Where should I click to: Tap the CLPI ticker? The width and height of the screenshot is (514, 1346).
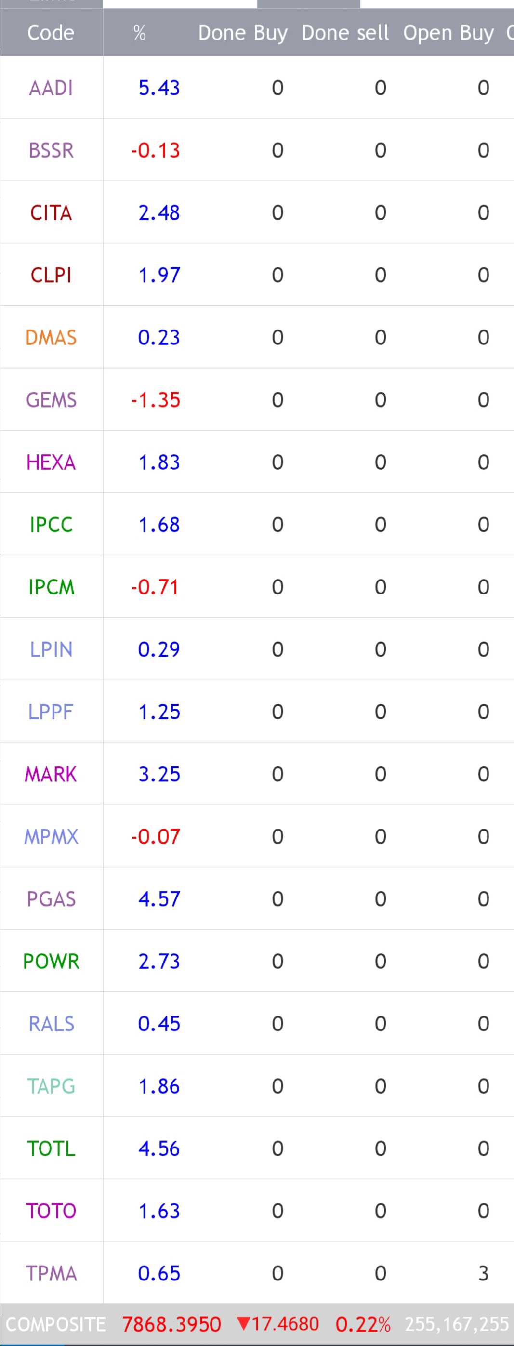pyautogui.click(x=51, y=275)
